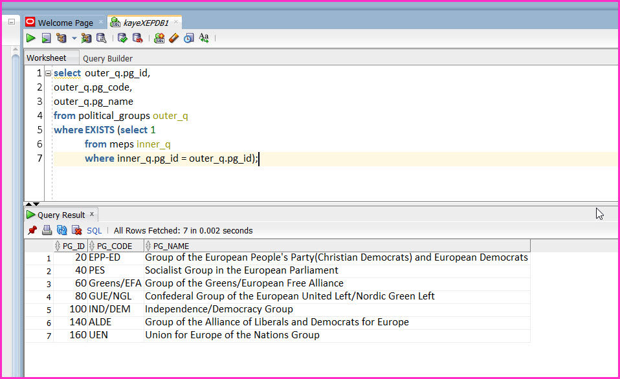This screenshot has width=620, height=379.
Task: Open the Explain Plan dropdown arrow
Action: [x=74, y=39]
